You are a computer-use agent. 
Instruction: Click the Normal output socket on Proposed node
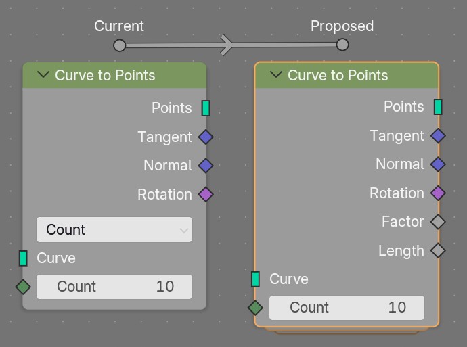click(x=438, y=164)
